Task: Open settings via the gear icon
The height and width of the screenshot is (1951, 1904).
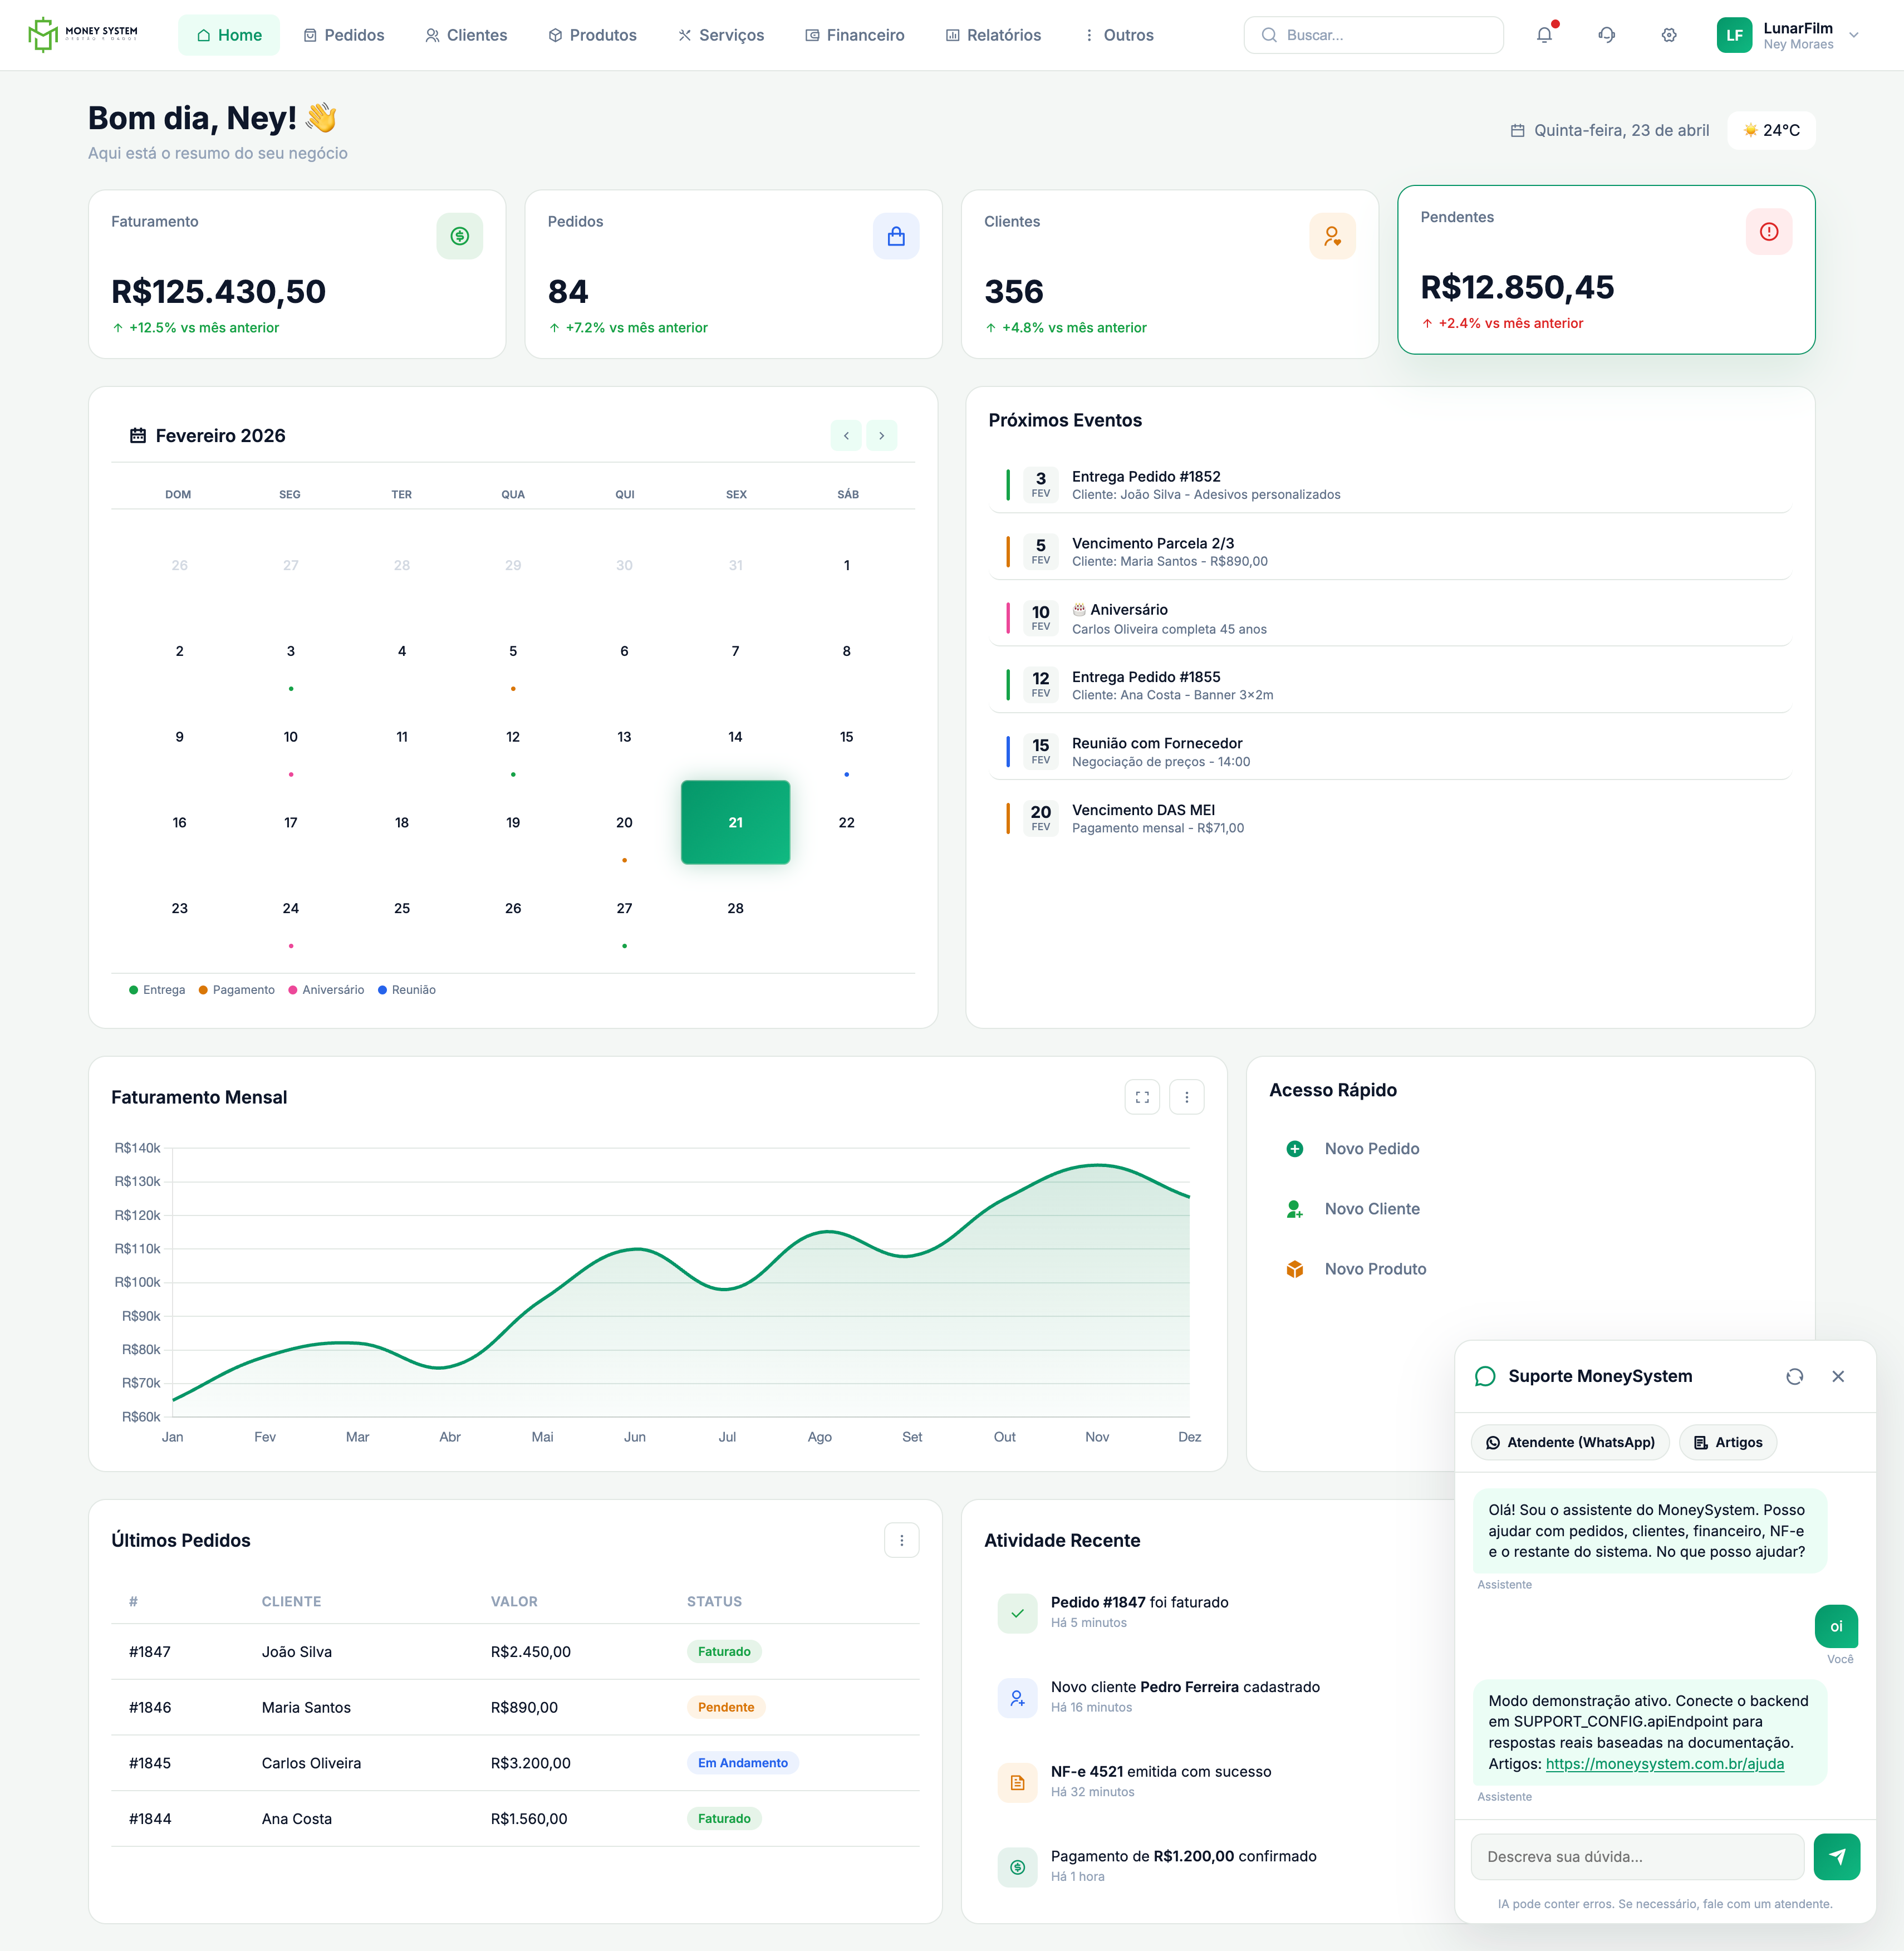Action: [1668, 34]
